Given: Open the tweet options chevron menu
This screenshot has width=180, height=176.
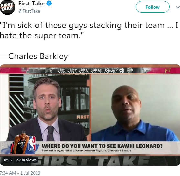Looking at the screenshot, I should 178,7.
